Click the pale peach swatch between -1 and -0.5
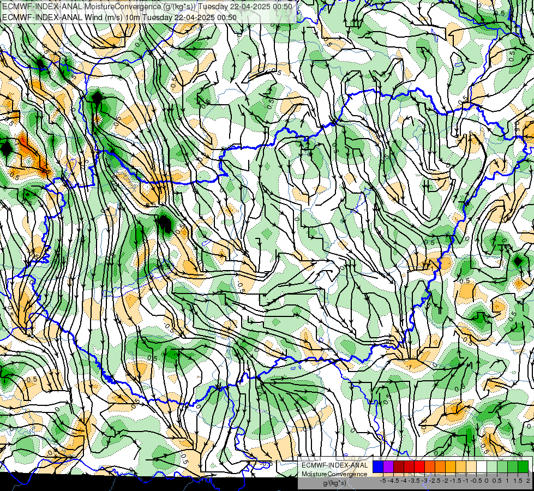Image resolution: width=534 pixels, height=491 pixels. click(x=471, y=467)
